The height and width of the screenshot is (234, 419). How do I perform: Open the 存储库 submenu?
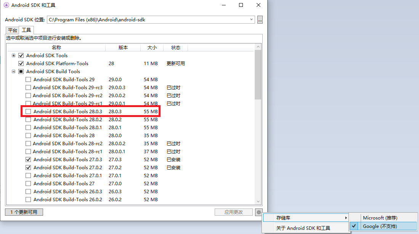306,218
